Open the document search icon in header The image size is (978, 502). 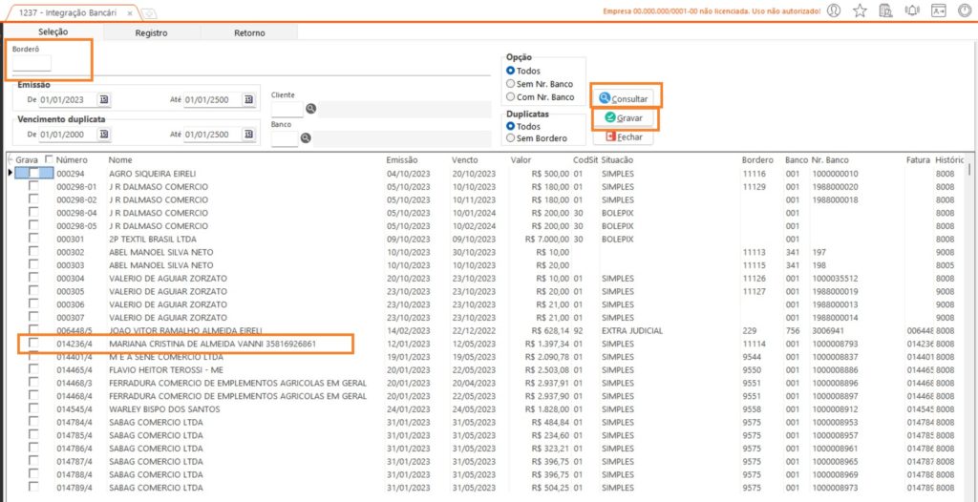pyautogui.click(x=885, y=10)
